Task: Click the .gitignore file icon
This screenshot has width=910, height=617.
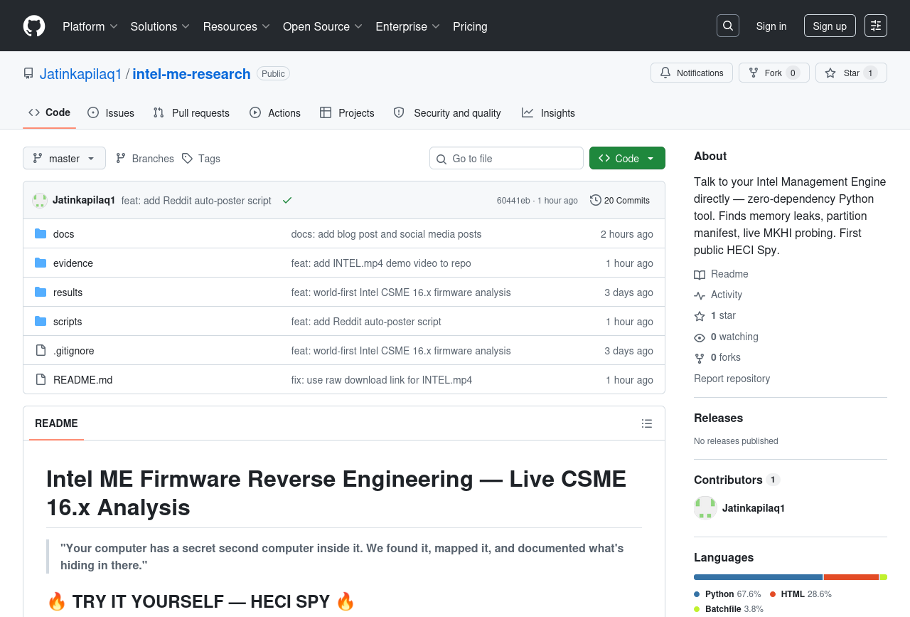Action: [41, 351]
